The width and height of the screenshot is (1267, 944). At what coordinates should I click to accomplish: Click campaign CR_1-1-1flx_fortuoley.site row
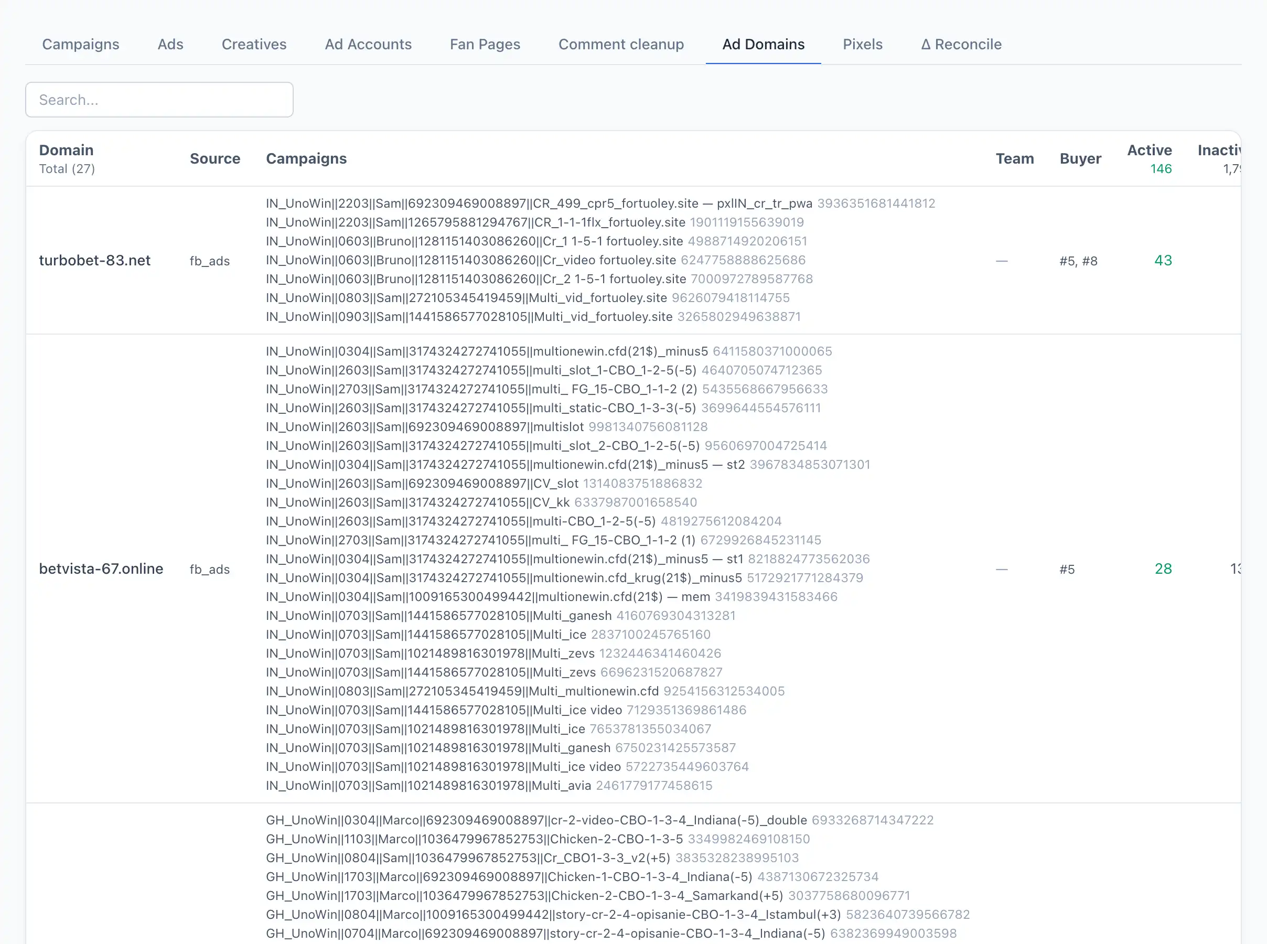point(535,222)
